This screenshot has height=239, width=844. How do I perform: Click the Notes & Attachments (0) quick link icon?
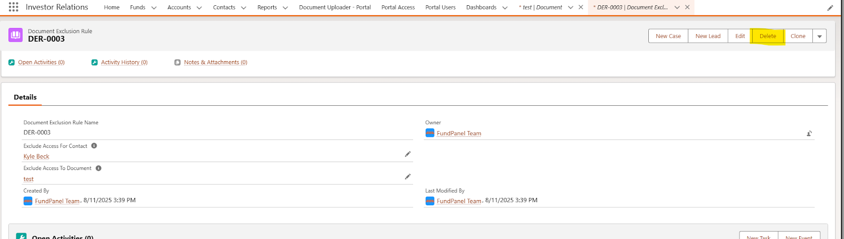(178, 62)
